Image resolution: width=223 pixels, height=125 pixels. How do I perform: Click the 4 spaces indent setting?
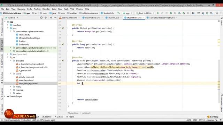(x=210, y=120)
